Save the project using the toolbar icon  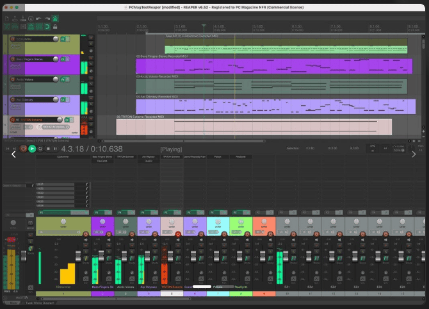click(x=23, y=19)
